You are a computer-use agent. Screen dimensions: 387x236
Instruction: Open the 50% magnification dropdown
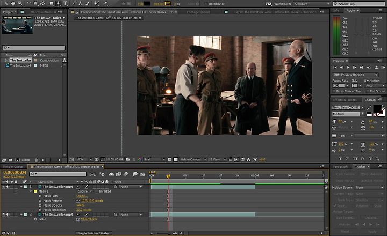(x=84, y=159)
